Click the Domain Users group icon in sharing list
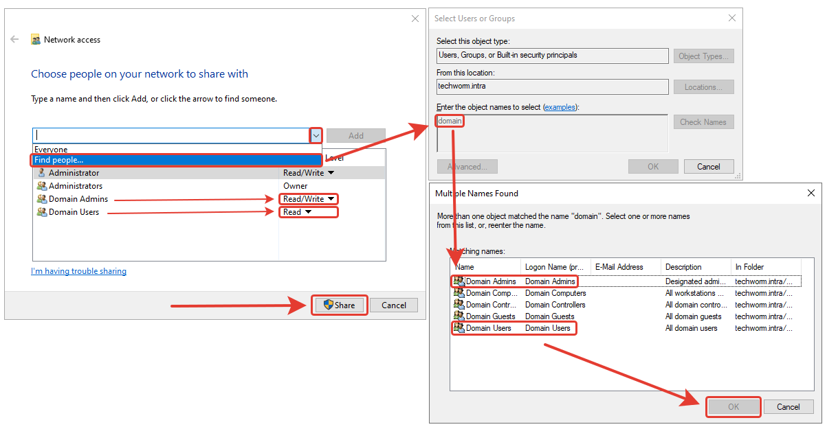This screenshot has width=827, height=429. [x=41, y=212]
